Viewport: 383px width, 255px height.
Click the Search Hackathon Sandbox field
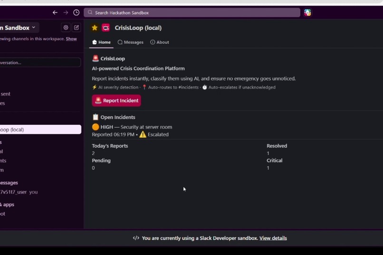point(192,12)
